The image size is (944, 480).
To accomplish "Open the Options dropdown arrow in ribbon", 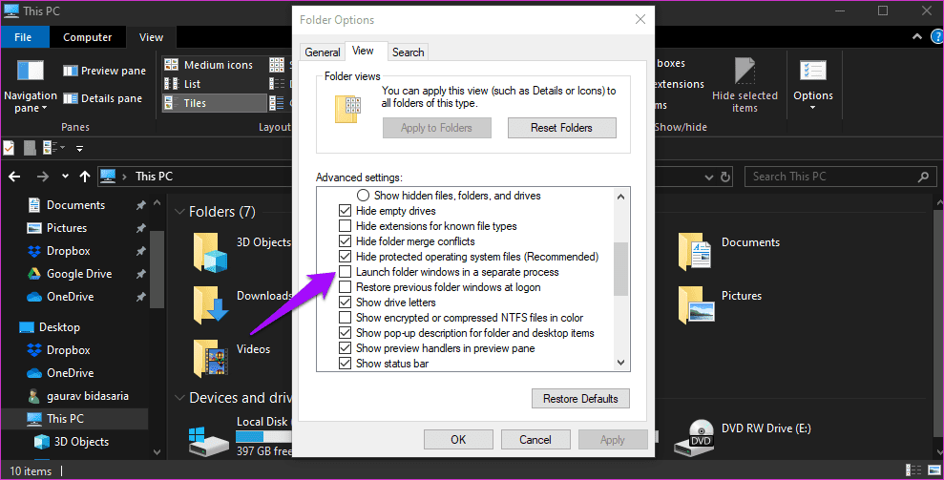I will [x=813, y=108].
